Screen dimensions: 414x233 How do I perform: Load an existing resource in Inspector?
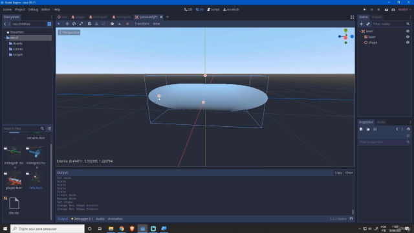tap(368, 129)
